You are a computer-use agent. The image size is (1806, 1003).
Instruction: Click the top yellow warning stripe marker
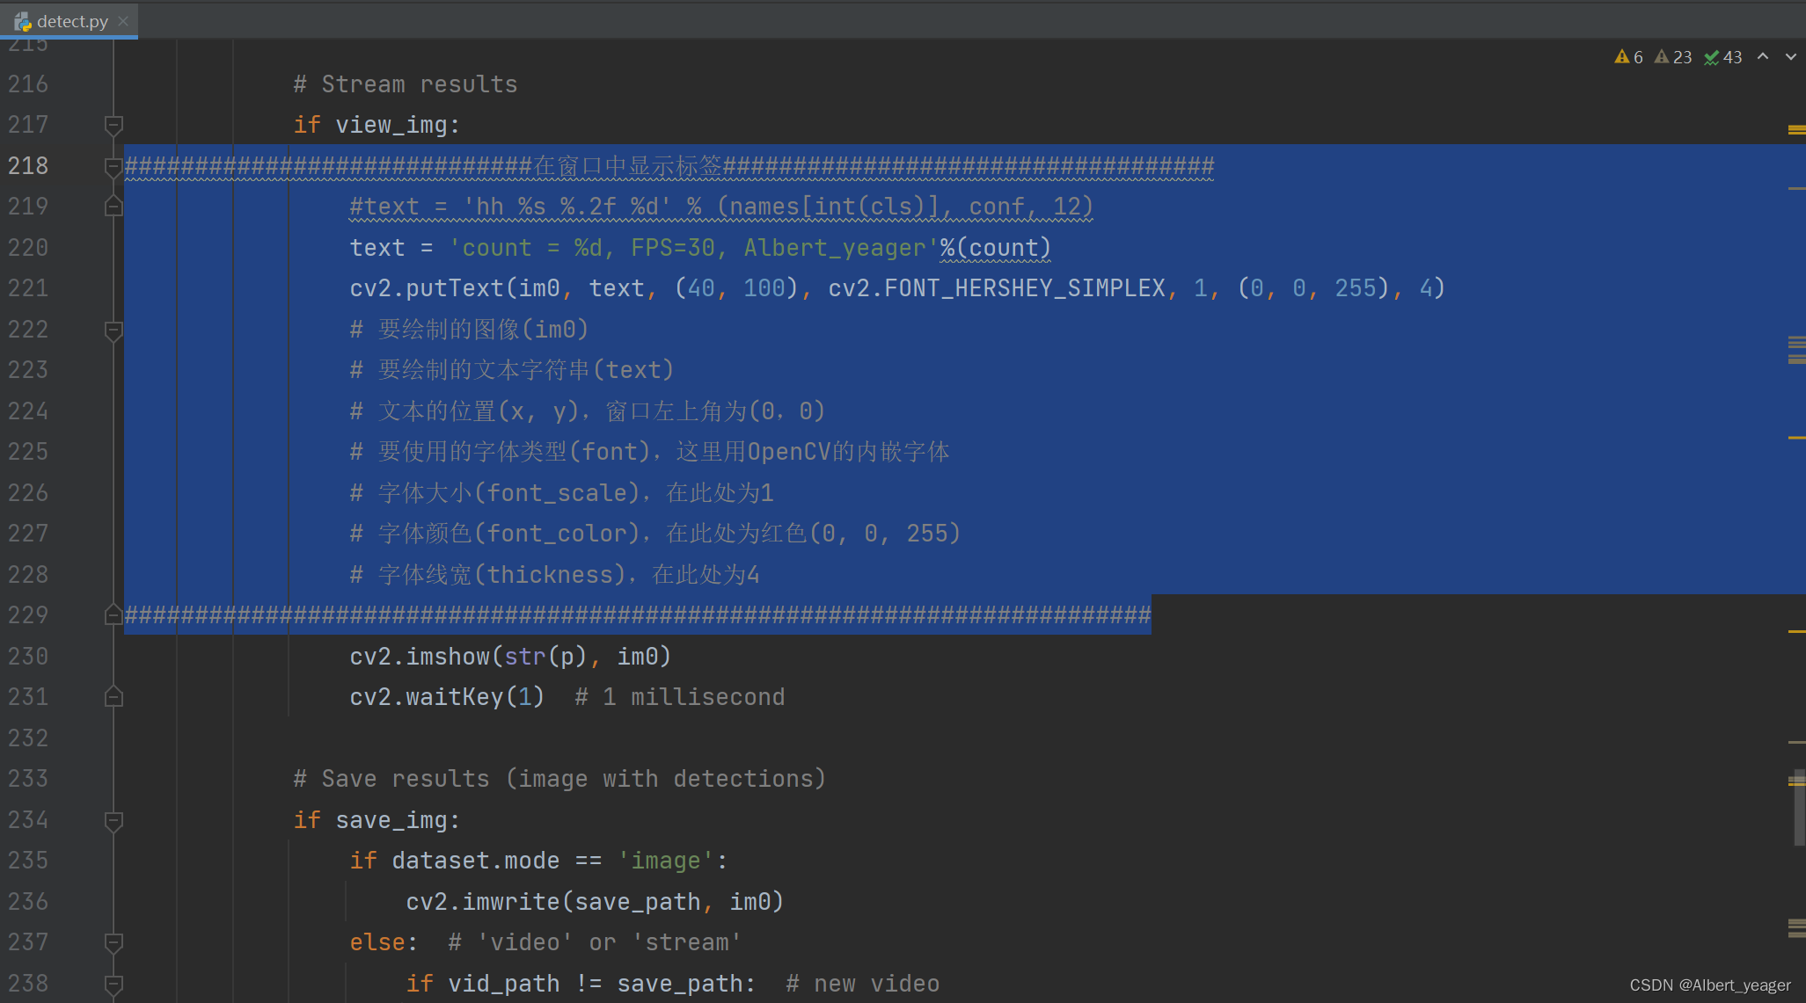1796,129
